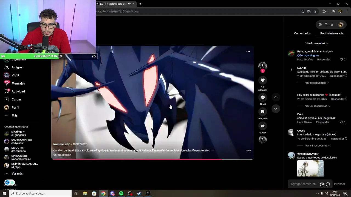
Task: Like the Patada_dominicana comment heart
Action: coord(341,59)
